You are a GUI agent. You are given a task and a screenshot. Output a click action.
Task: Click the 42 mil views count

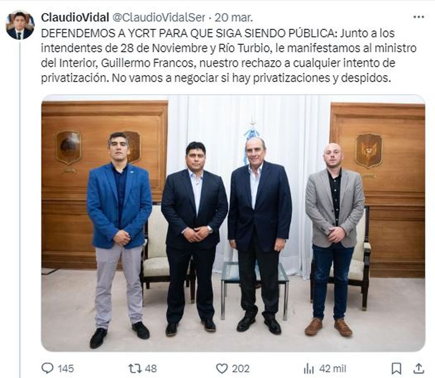coord(333,369)
